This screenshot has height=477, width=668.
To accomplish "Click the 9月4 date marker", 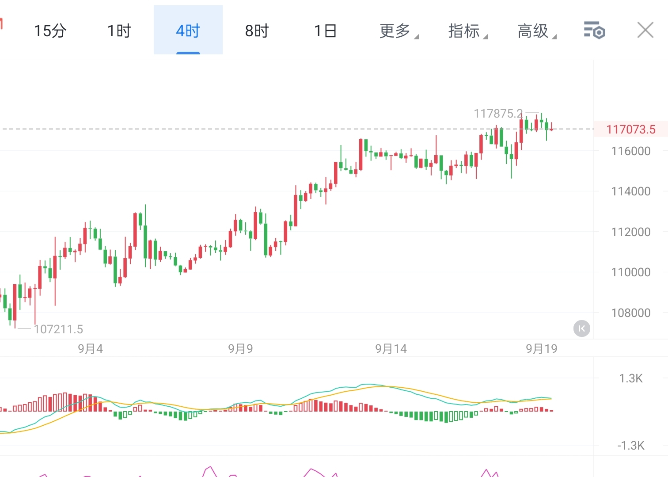I will click(90, 349).
